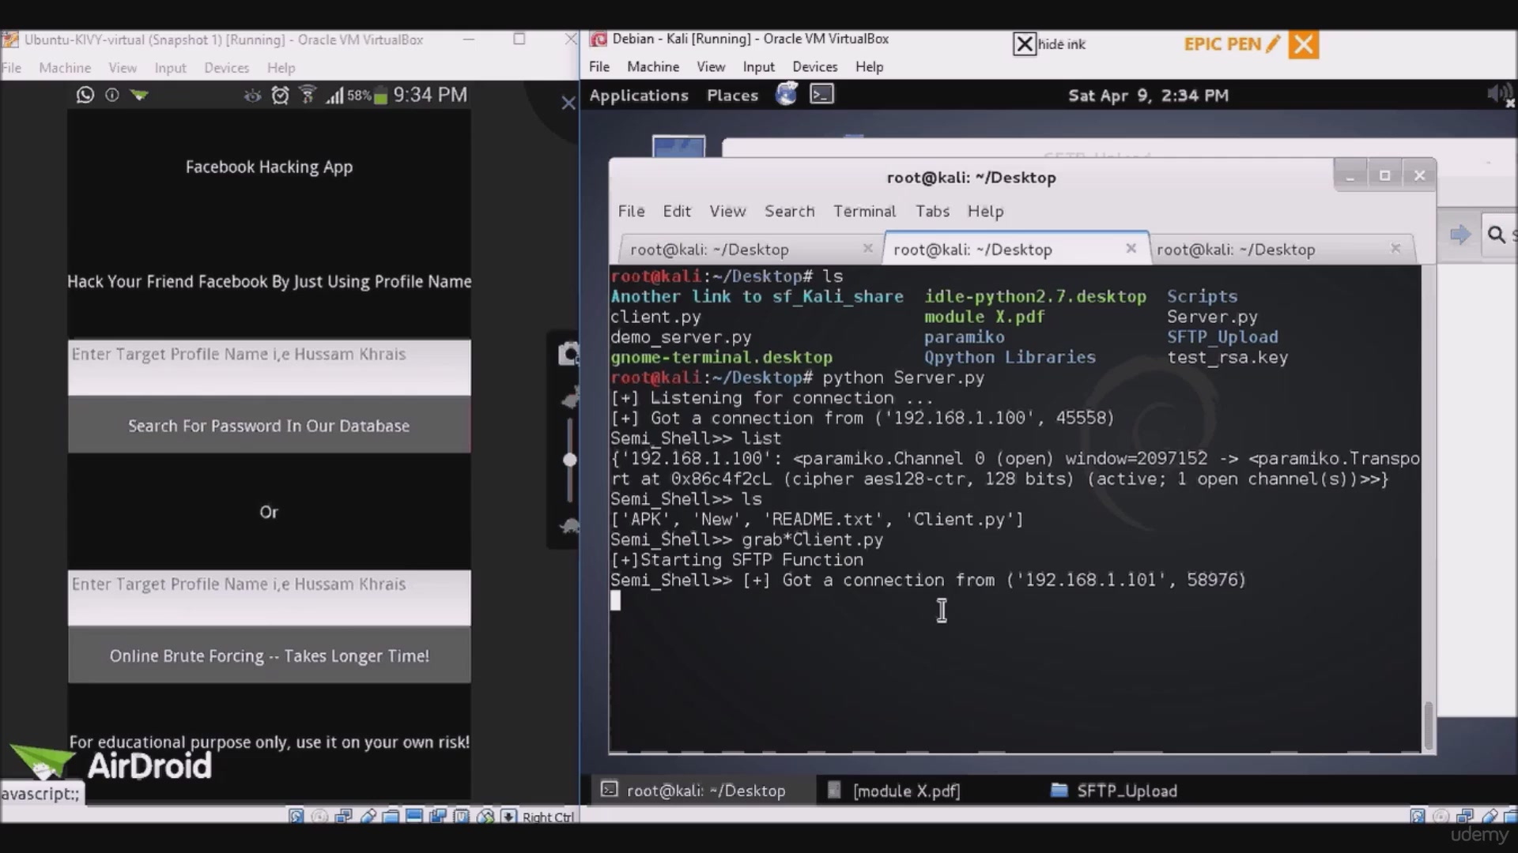This screenshot has width=1518, height=853.
Task: Select the Terminal menu in Kali terminal
Action: coord(863,210)
